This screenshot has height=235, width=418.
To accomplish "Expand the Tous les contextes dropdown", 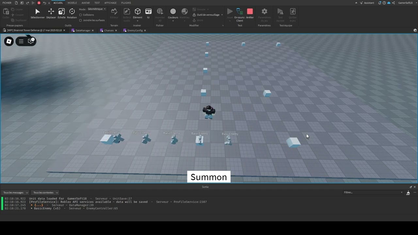I will [45, 192].
